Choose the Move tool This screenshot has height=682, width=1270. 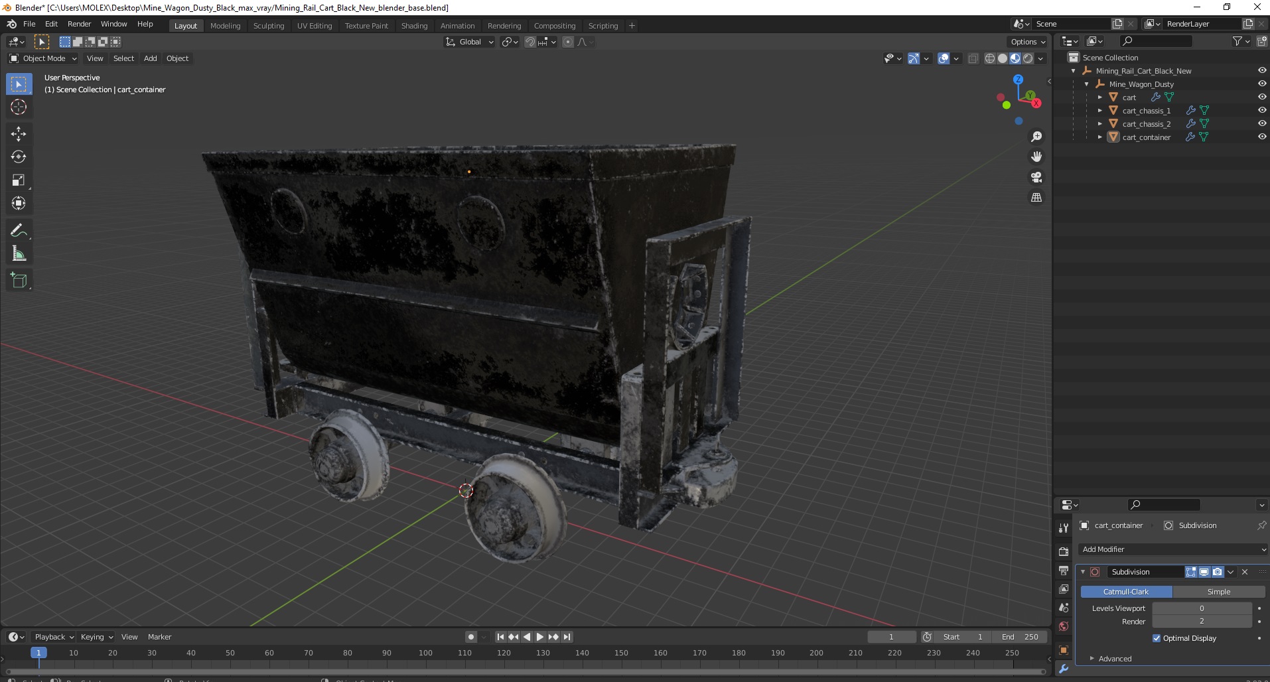point(19,134)
